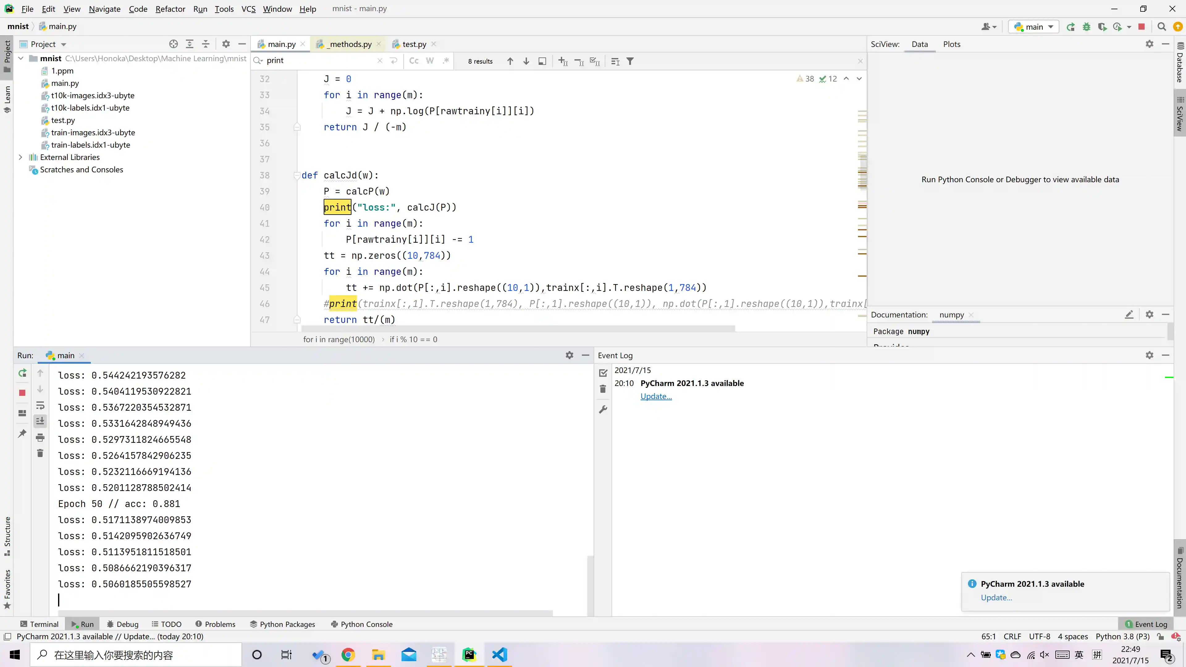Switch to _methods.py editor tab
Screen dimensions: 1186x667
point(348,44)
